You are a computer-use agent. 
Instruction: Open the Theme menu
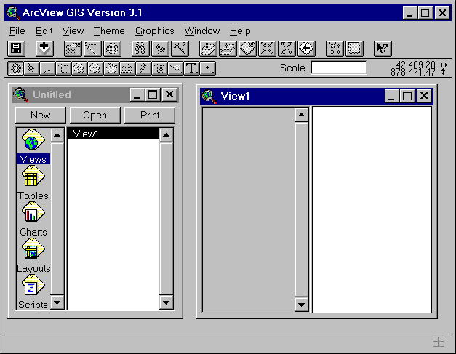point(109,31)
